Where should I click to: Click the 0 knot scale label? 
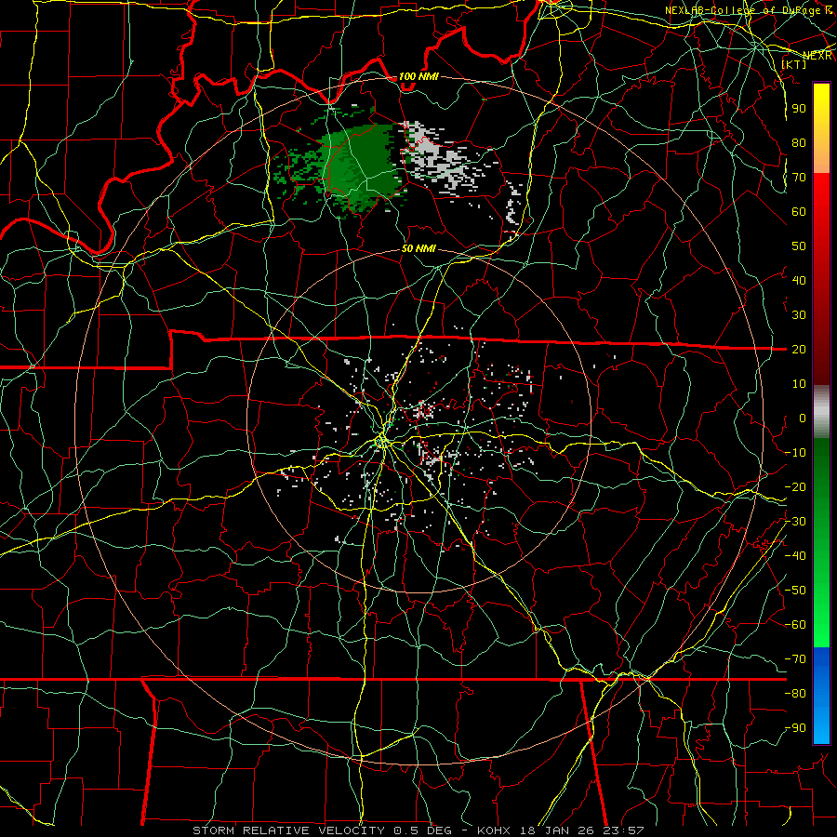coord(803,418)
